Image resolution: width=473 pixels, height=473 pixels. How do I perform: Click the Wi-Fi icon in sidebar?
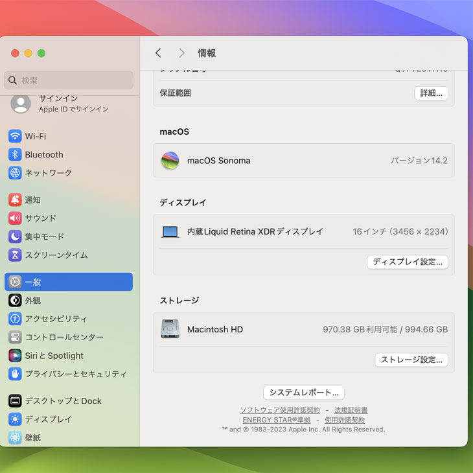click(x=15, y=136)
